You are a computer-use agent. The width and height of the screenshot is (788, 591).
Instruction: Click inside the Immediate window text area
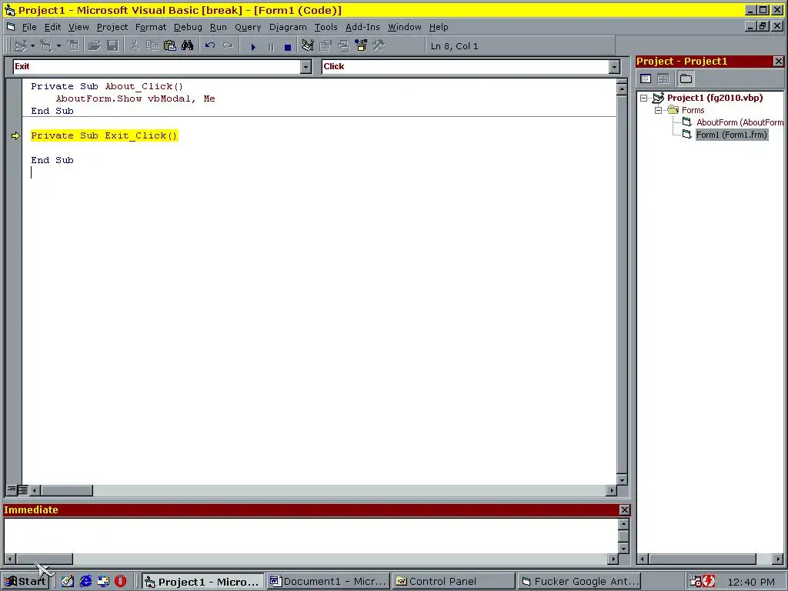coord(311,536)
